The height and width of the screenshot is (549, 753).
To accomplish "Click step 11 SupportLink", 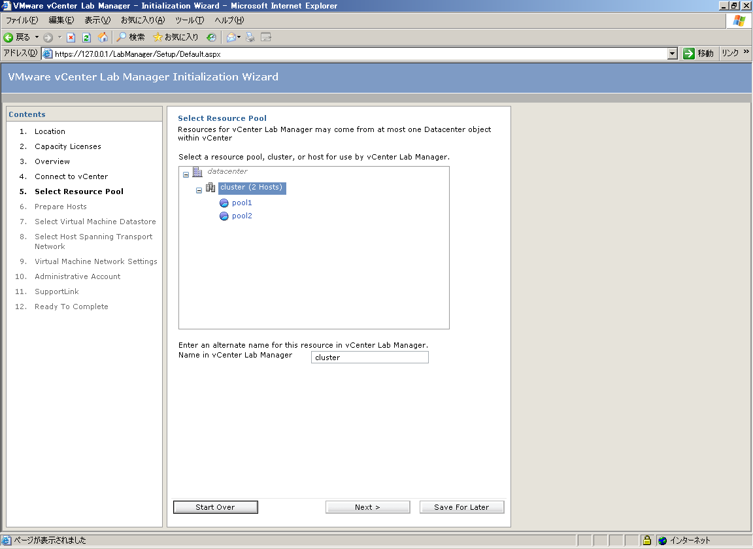I will click(x=57, y=291).
